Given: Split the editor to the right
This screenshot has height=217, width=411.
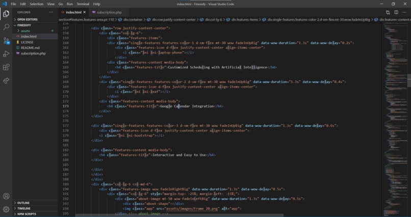Looking at the screenshot, I should coord(396,12).
